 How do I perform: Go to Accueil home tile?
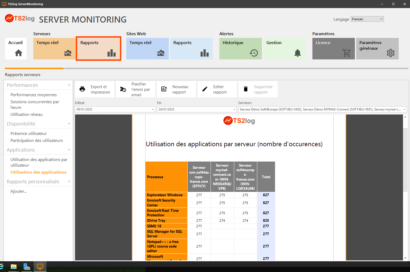pos(16,49)
